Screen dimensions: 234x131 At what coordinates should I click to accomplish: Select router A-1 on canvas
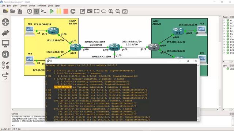(53, 31)
